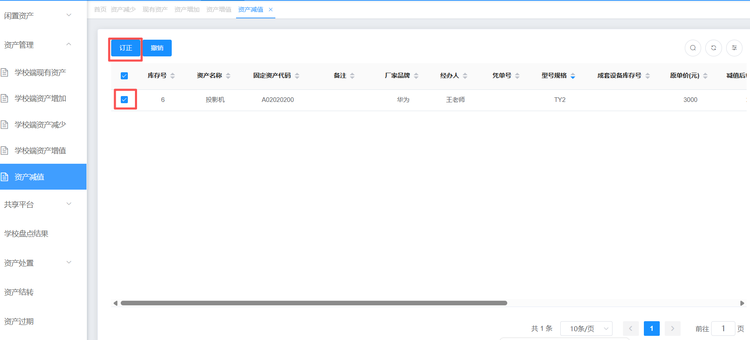Click the page number jump input
The image size is (750, 340).
pos(723,329)
